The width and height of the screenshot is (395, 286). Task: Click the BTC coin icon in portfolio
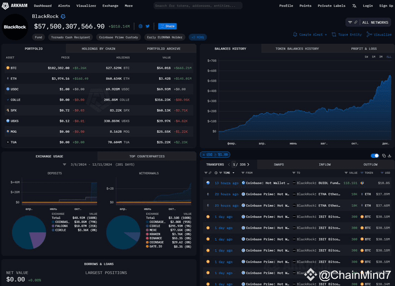tap(8, 68)
